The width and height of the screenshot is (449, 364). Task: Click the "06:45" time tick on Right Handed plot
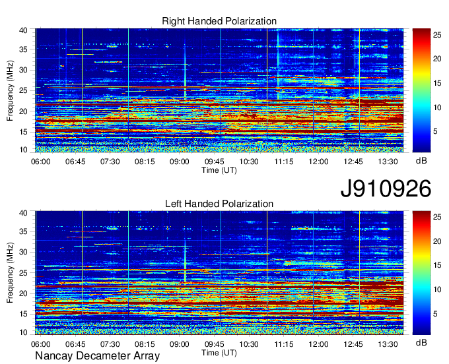(x=75, y=162)
